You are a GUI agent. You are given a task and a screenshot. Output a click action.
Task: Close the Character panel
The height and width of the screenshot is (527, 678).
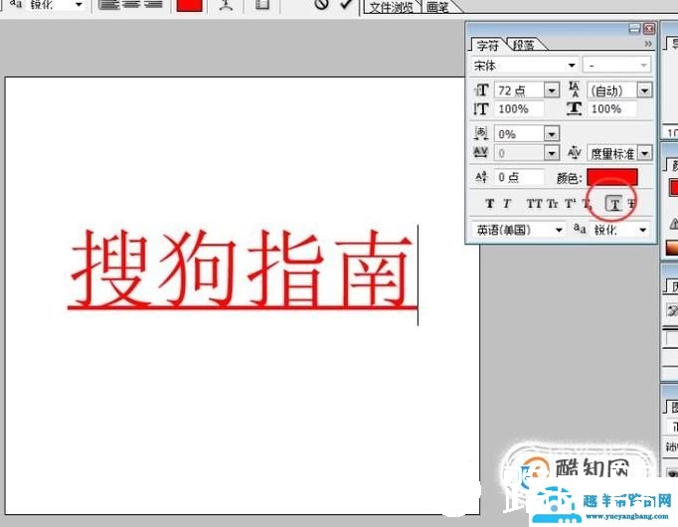(649, 29)
